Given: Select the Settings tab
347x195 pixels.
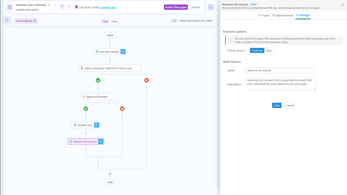Looking at the screenshot, I should coord(303,15).
